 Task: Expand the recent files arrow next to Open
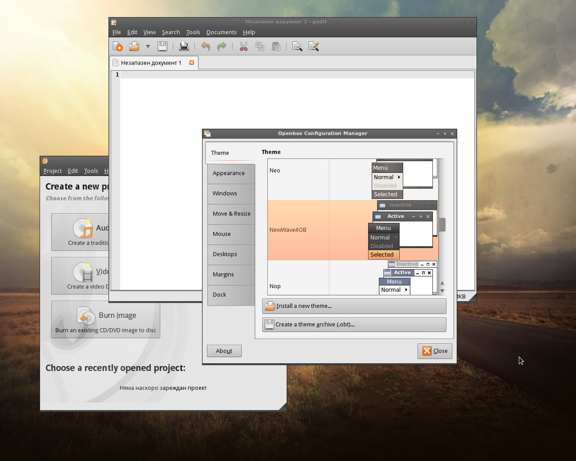148,46
